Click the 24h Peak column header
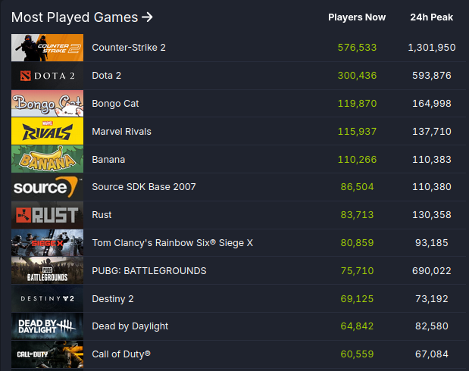This screenshot has height=371, width=469. click(432, 17)
